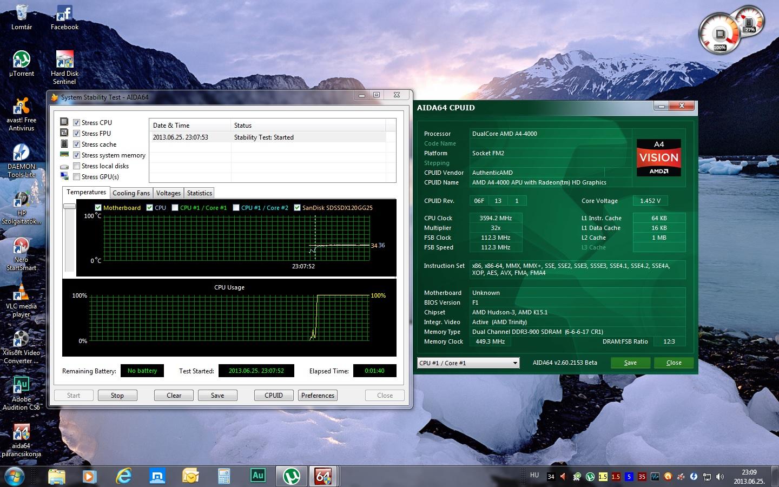The image size is (779, 487).
Task: Click Clear in Stability Test window
Action: click(174, 396)
